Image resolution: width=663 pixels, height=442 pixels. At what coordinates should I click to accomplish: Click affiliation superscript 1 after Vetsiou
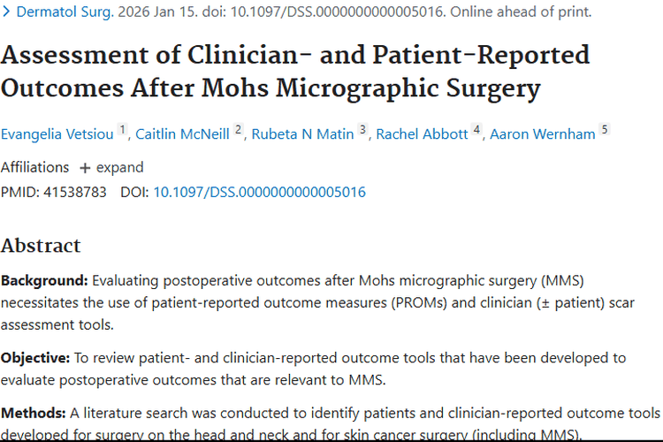[124, 130]
